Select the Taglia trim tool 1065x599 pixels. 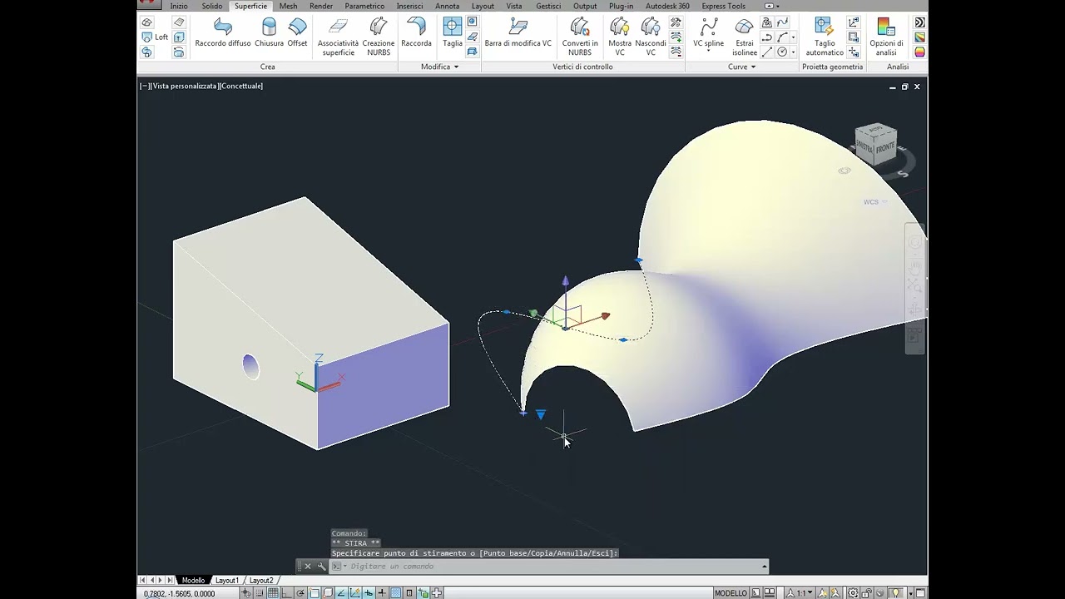pos(453,32)
